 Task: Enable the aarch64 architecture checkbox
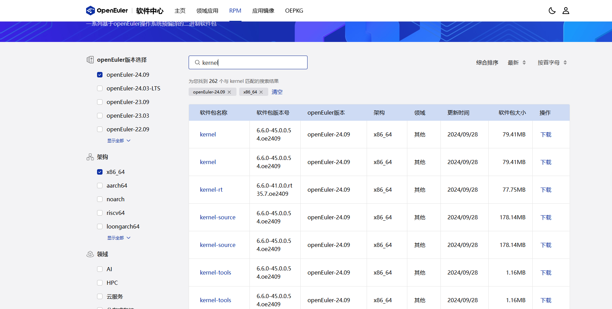[x=100, y=186]
